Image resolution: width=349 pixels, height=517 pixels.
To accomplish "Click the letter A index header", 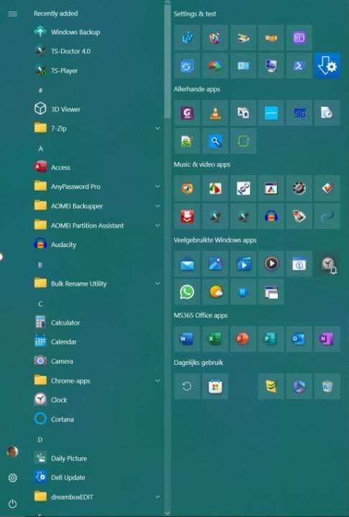I will 41,149.
